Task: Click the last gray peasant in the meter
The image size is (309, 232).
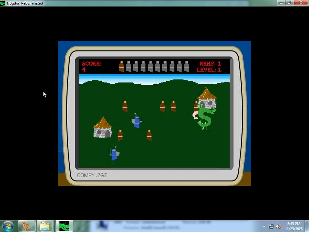Action: point(186,66)
